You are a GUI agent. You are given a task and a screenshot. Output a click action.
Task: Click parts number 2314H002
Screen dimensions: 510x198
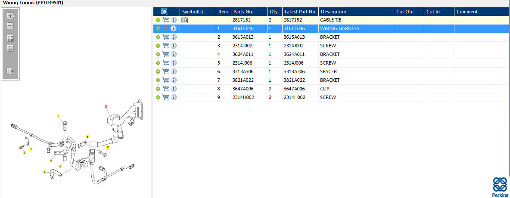point(243,97)
